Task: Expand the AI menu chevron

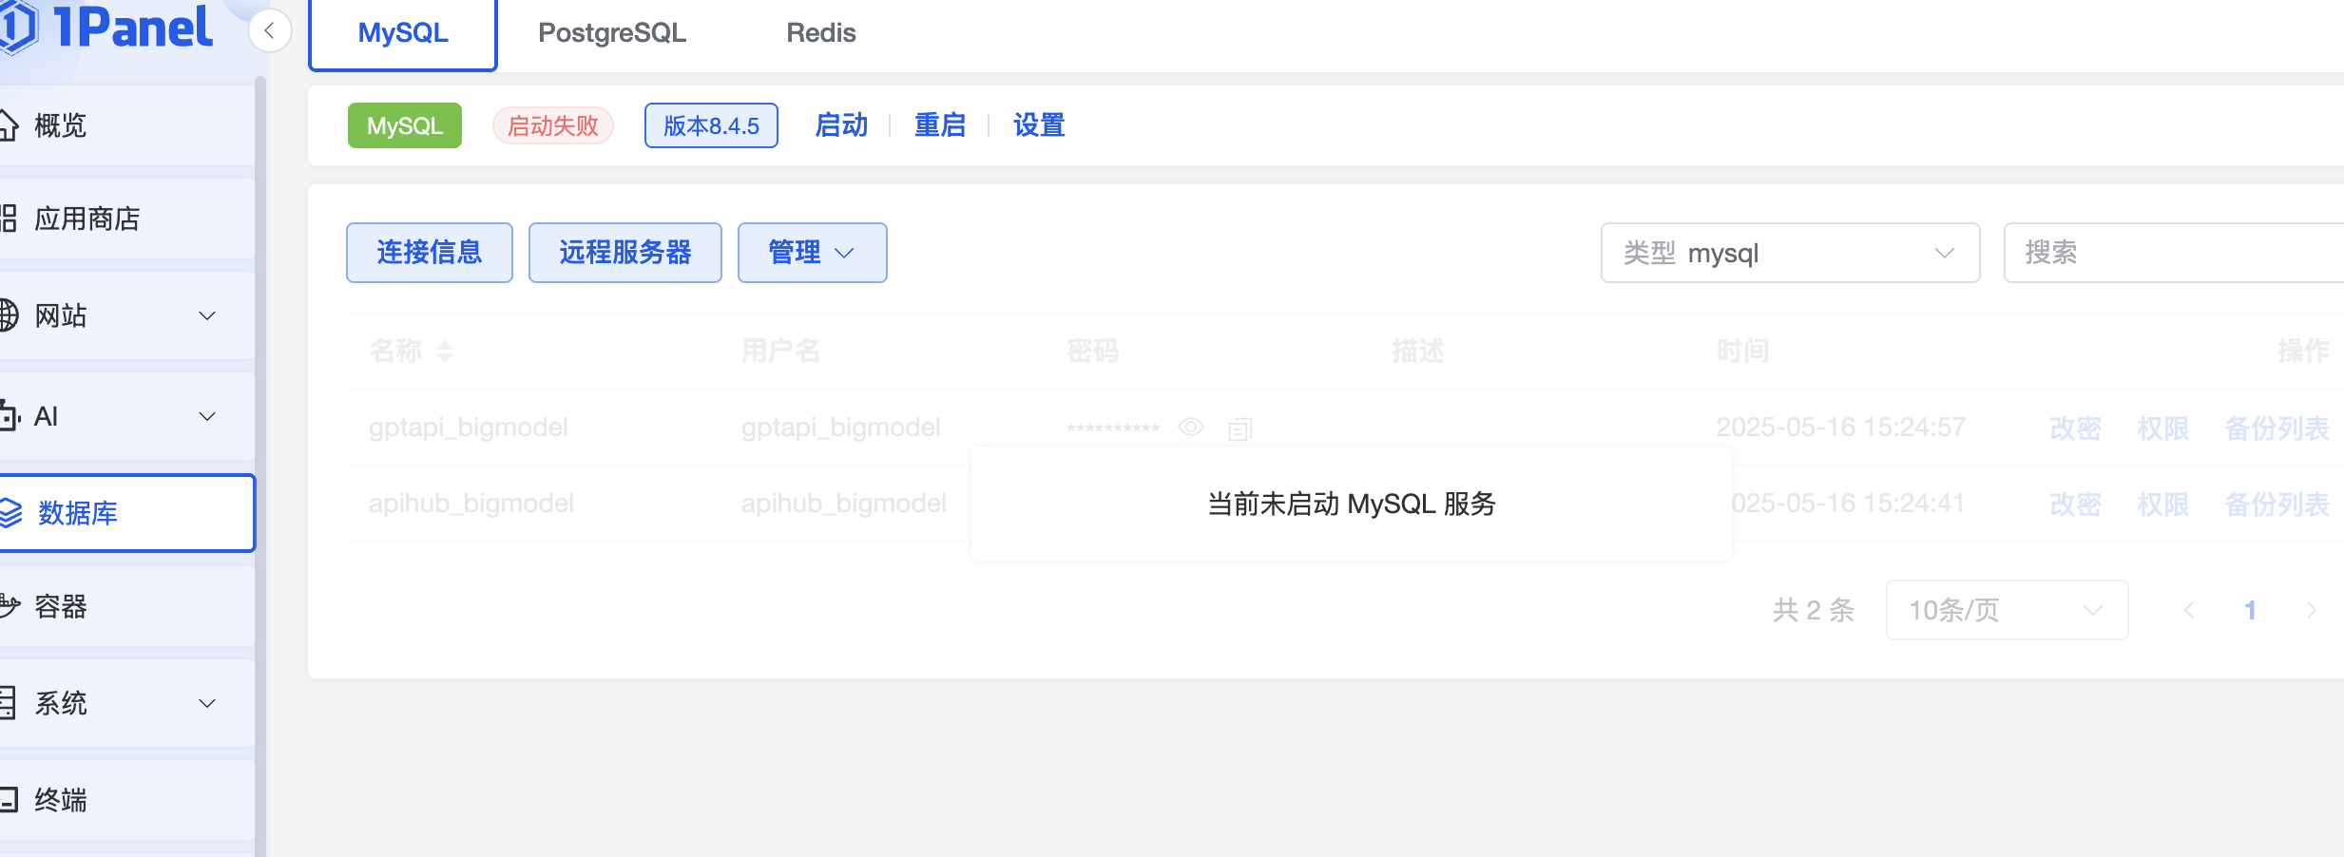Action: coord(207,416)
